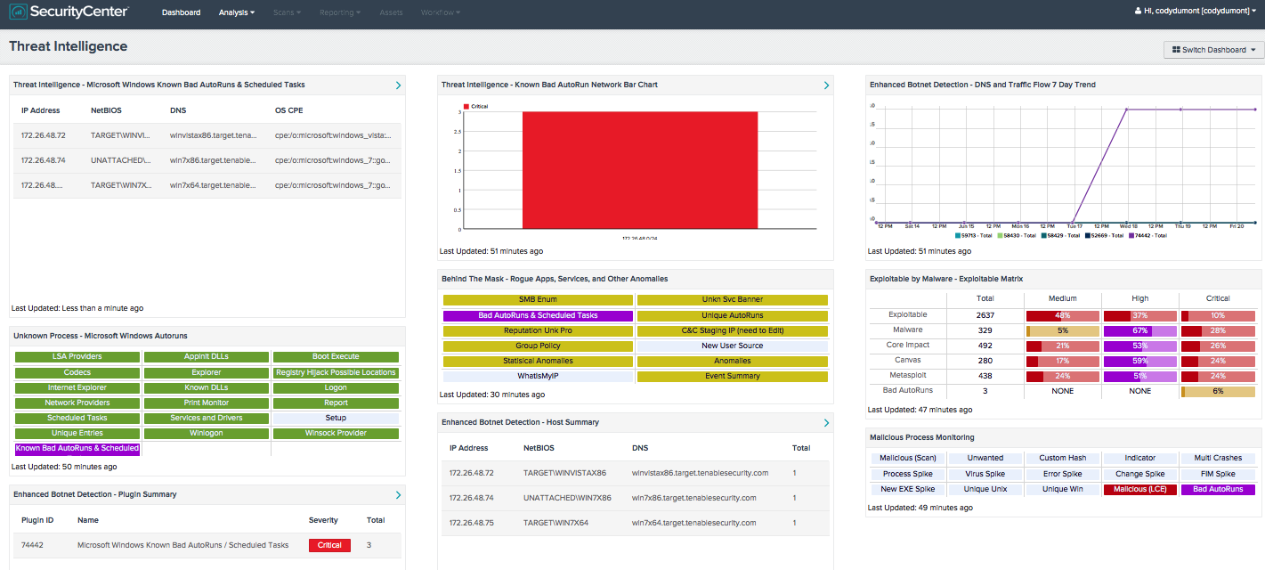Click the Malware High 67% cell
Screen dimensions: 1265x570
pyautogui.click(x=1140, y=330)
